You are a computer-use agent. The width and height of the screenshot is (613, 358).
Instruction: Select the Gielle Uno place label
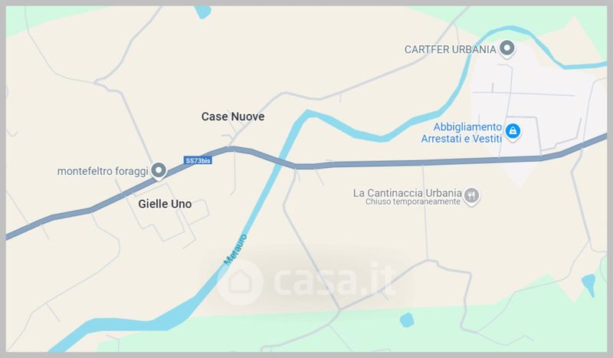[x=165, y=204]
